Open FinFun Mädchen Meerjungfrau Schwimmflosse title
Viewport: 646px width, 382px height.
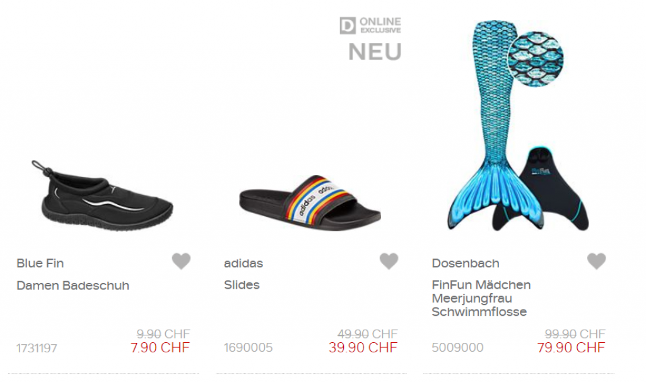coord(481,298)
